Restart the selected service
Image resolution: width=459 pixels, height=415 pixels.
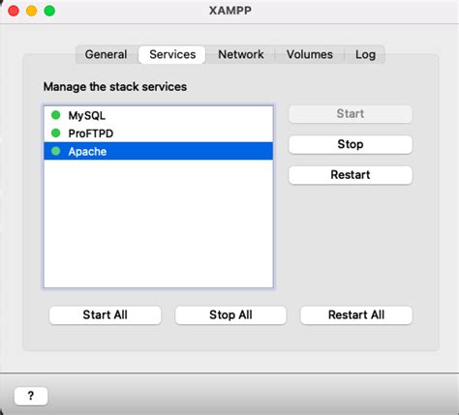click(351, 175)
